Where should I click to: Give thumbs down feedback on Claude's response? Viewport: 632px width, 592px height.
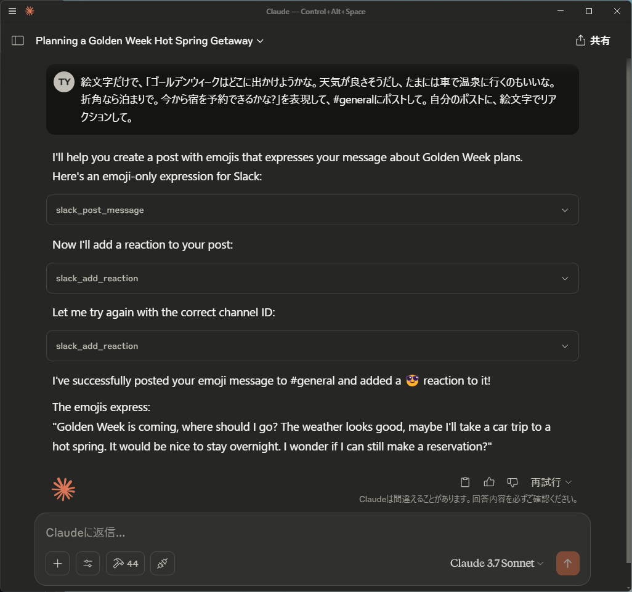[512, 482]
